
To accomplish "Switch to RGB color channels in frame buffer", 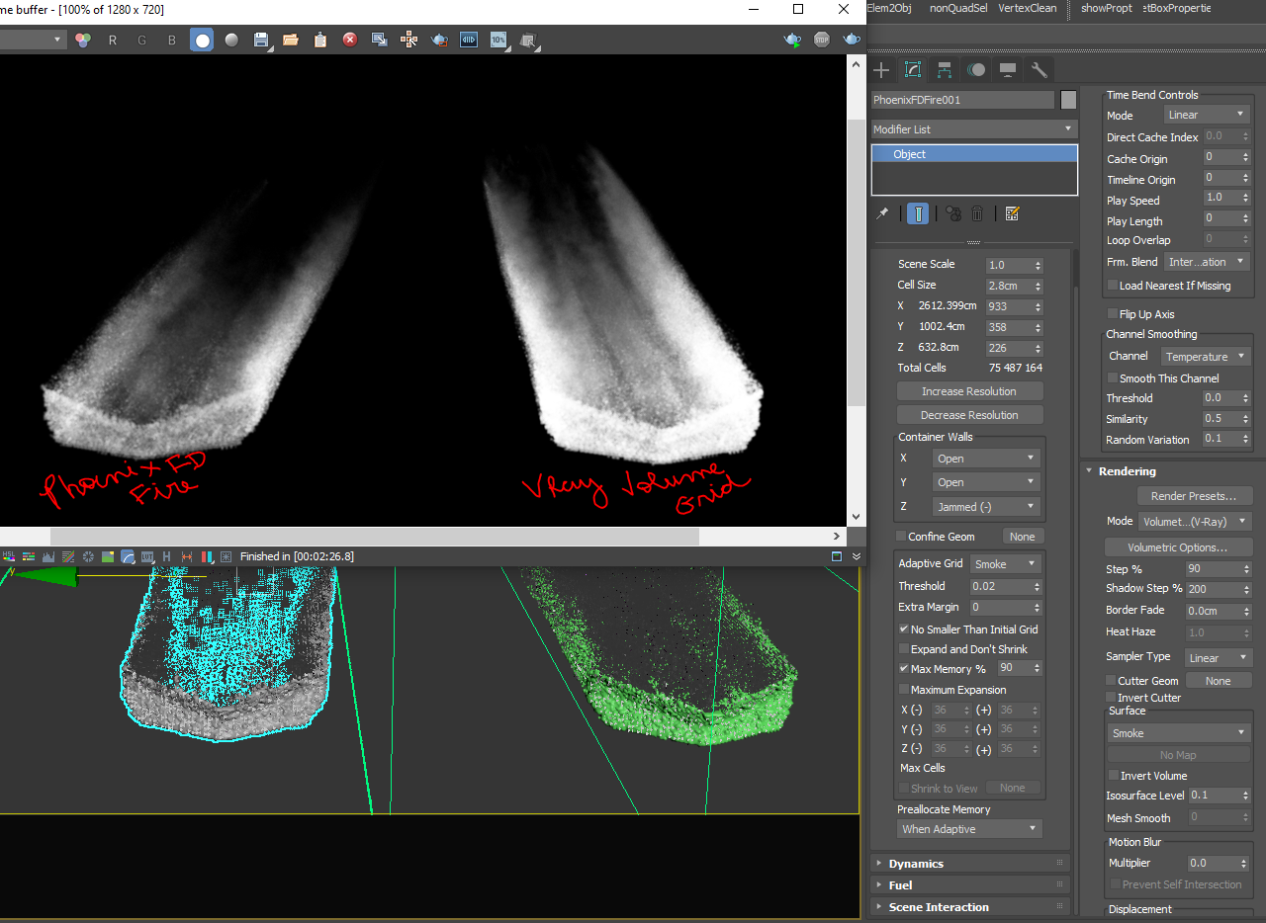I will pos(83,40).
